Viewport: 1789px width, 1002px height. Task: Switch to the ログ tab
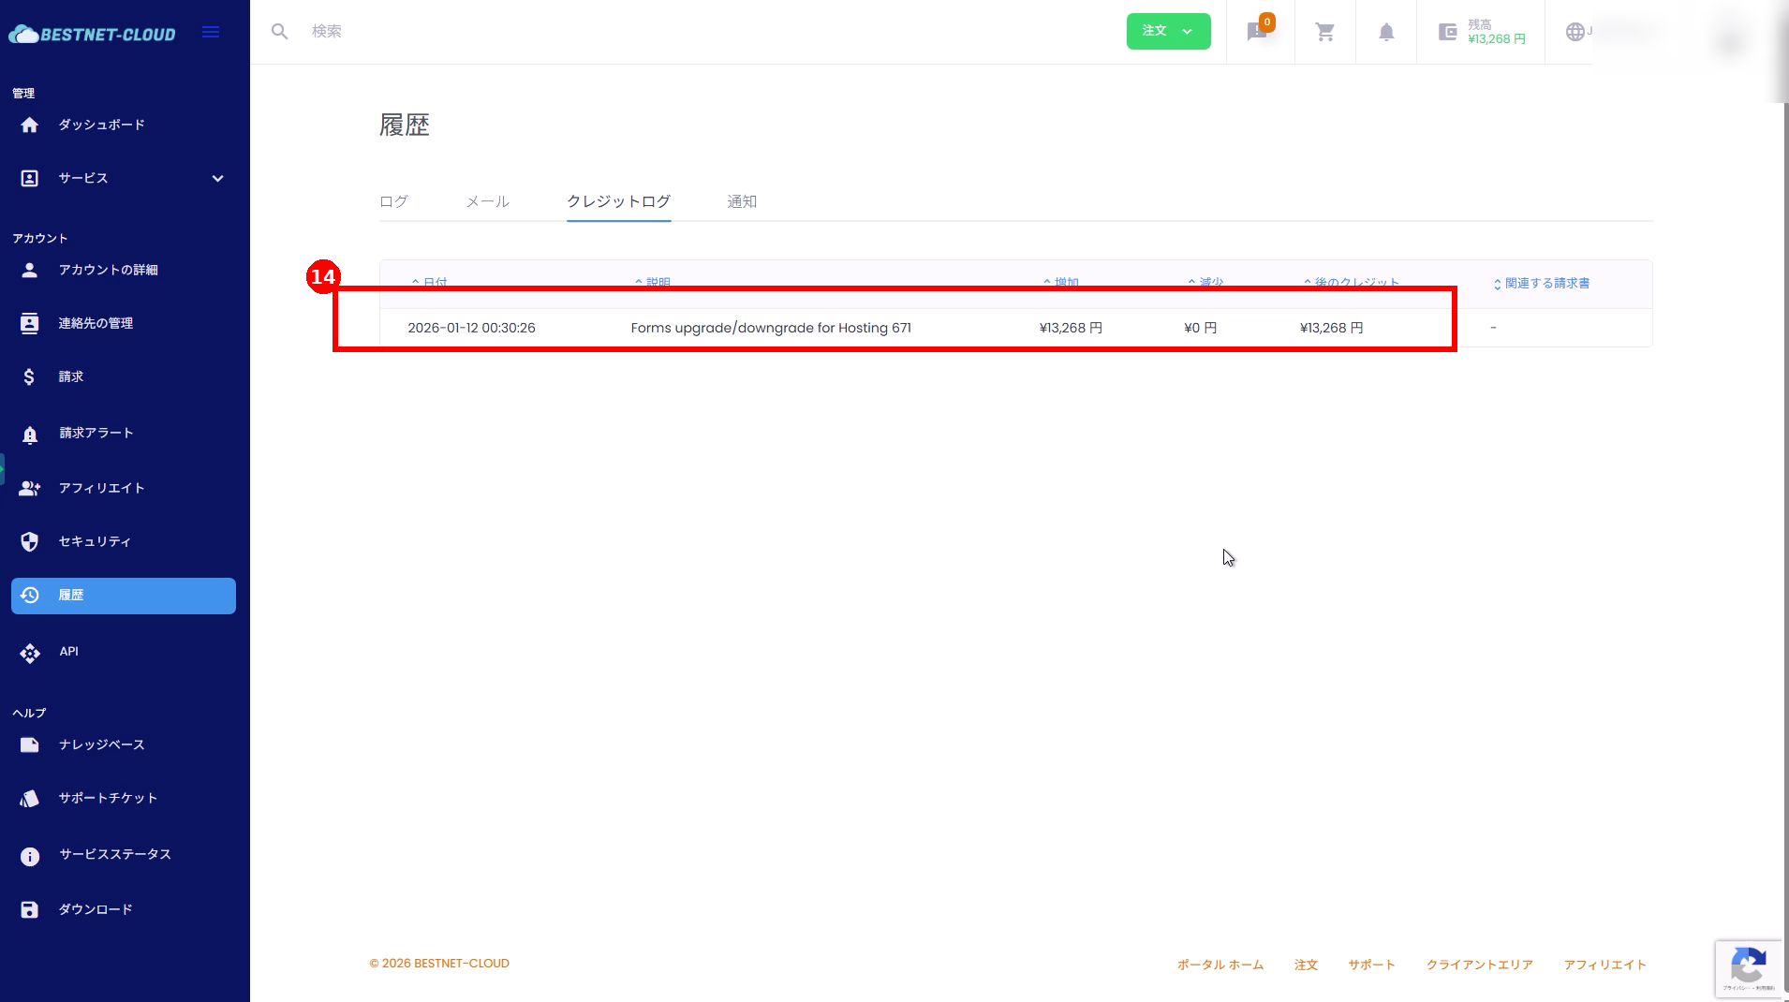tap(393, 201)
